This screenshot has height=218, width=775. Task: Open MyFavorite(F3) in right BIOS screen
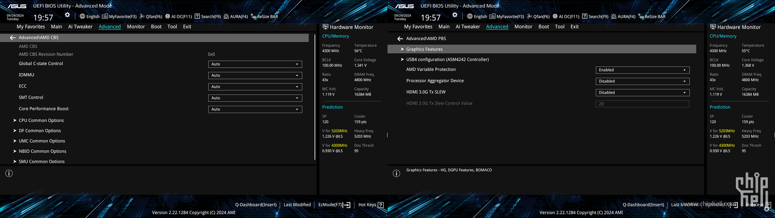click(507, 17)
